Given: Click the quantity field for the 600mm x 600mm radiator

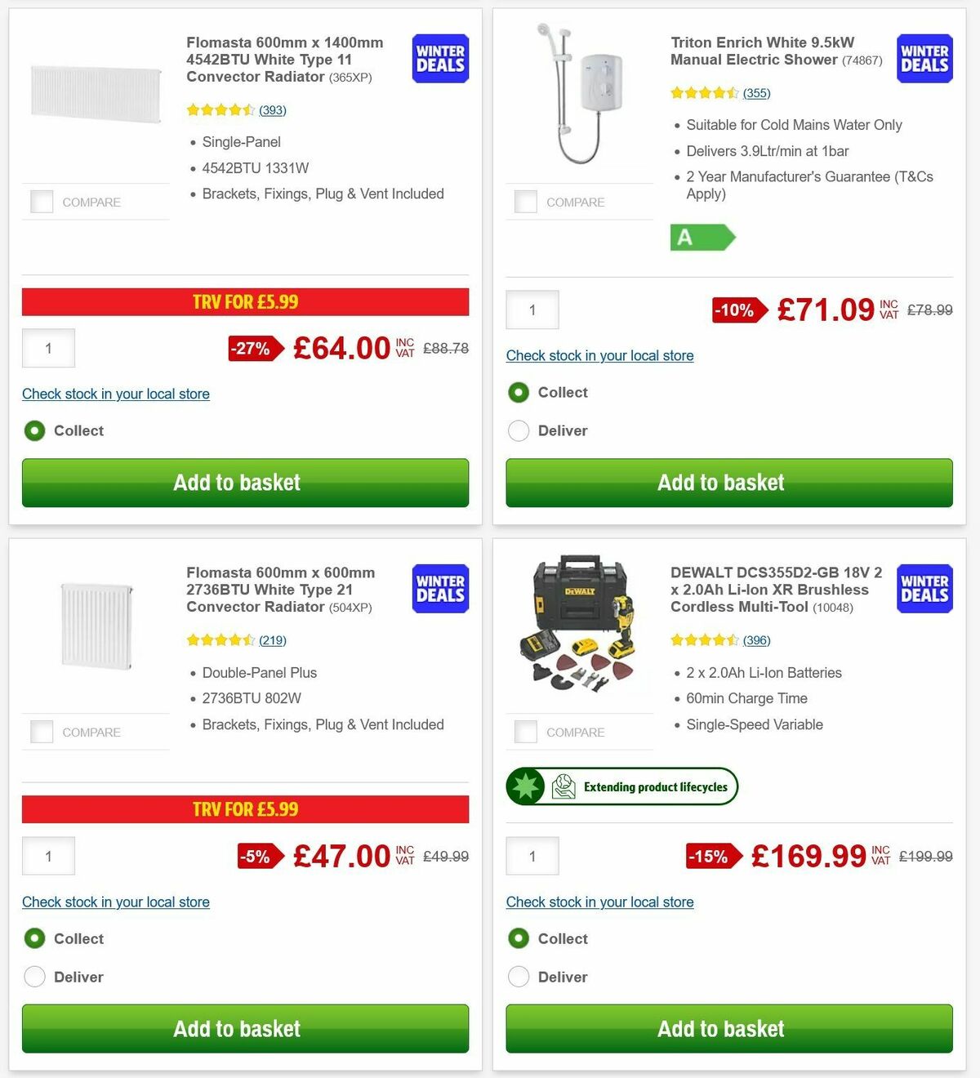Looking at the screenshot, I should click(48, 856).
